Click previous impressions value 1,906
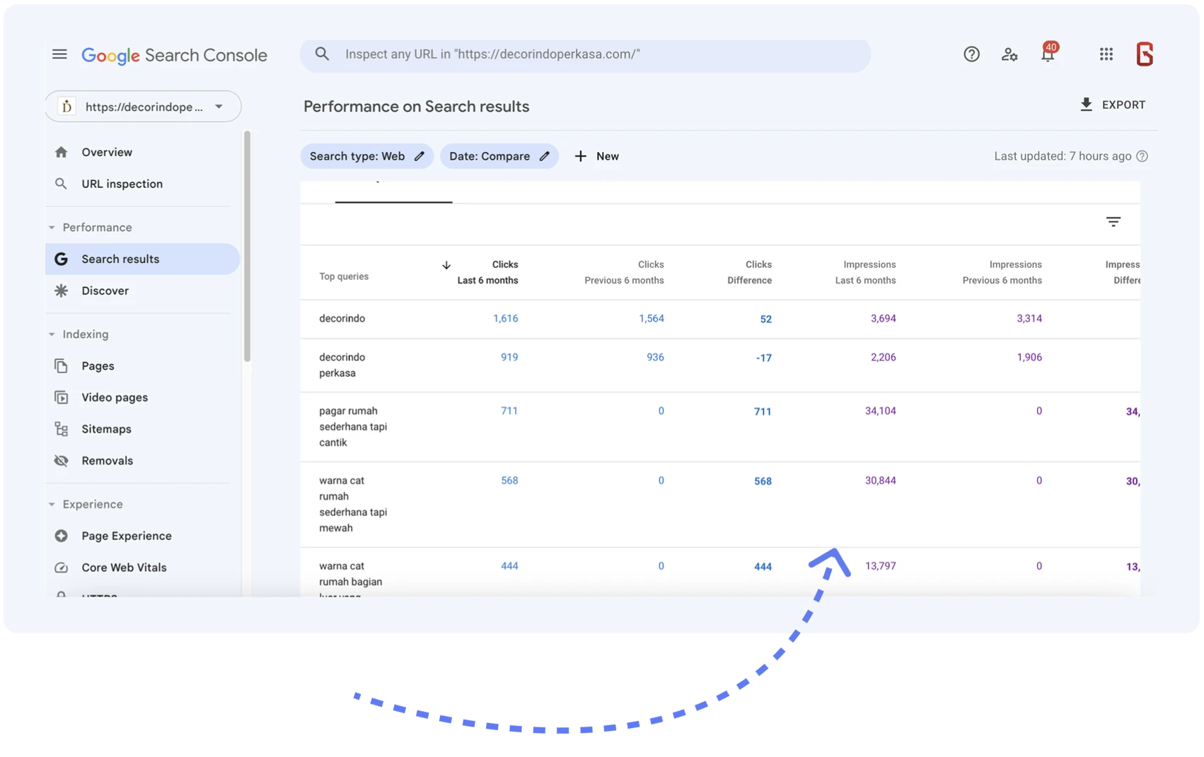 click(x=1029, y=358)
